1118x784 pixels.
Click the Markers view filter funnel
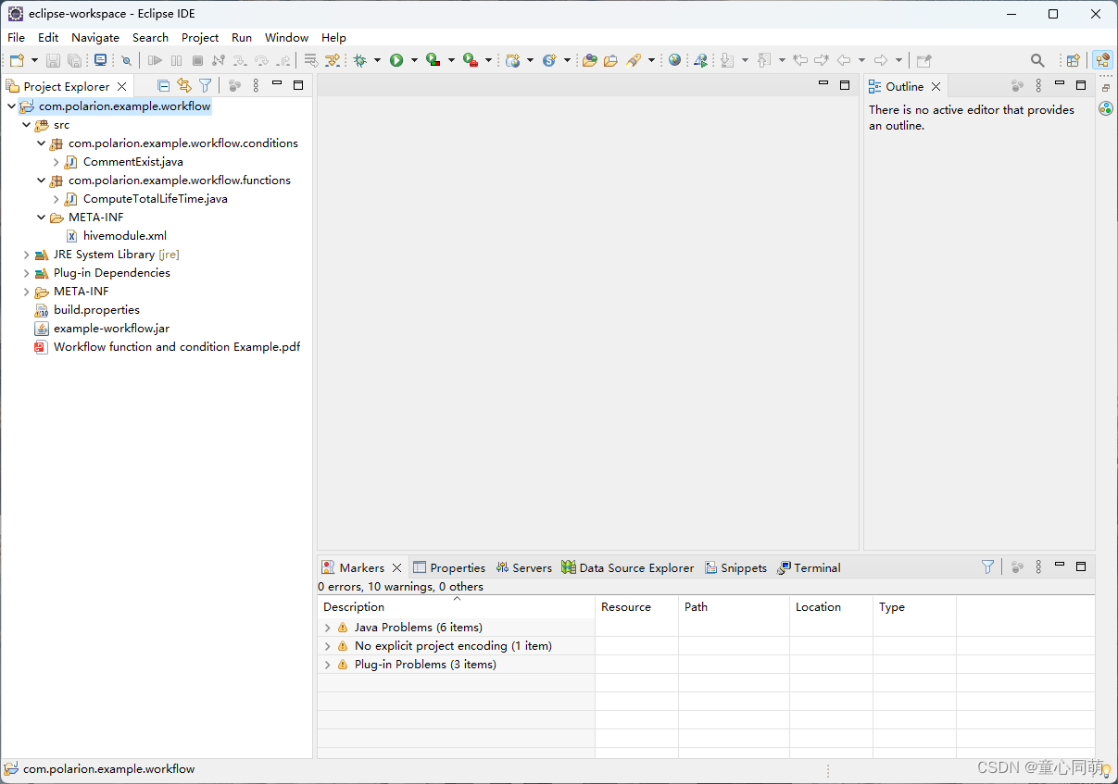(x=987, y=566)
